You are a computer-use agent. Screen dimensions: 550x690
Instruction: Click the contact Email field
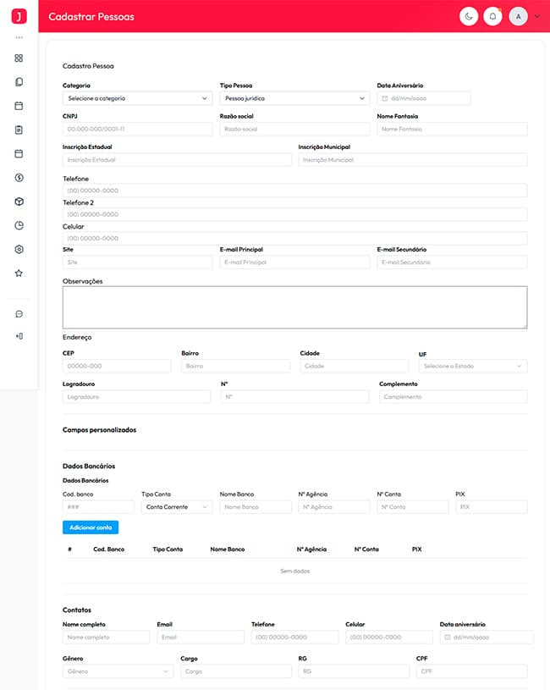click(x=201, y=638)
